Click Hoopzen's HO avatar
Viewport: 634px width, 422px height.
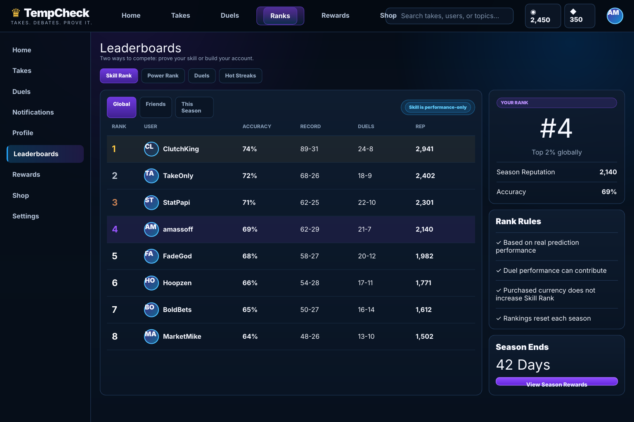[151, 283]
